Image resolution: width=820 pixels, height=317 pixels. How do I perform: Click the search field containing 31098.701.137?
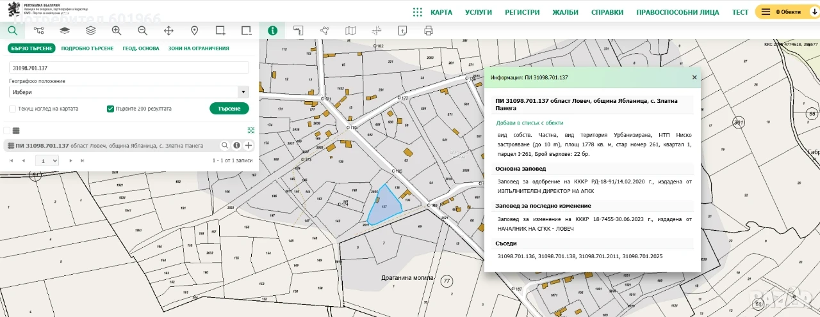click(x=129, y=68)
